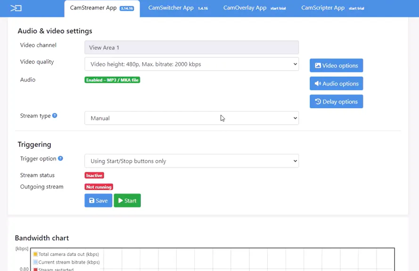Click the Enabled MP3/MKA file audio badge

coord(112,80)
